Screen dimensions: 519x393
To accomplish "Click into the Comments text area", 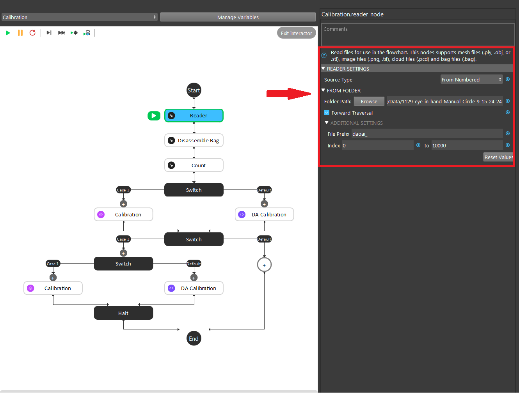I will point(418,35).
